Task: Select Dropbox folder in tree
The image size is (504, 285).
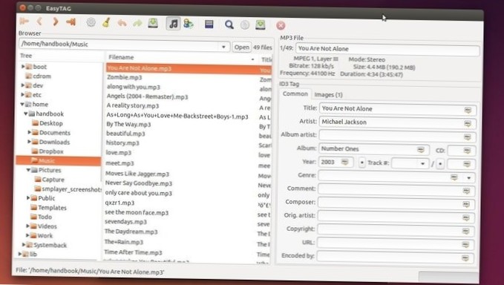Action: tap(51, 151)
